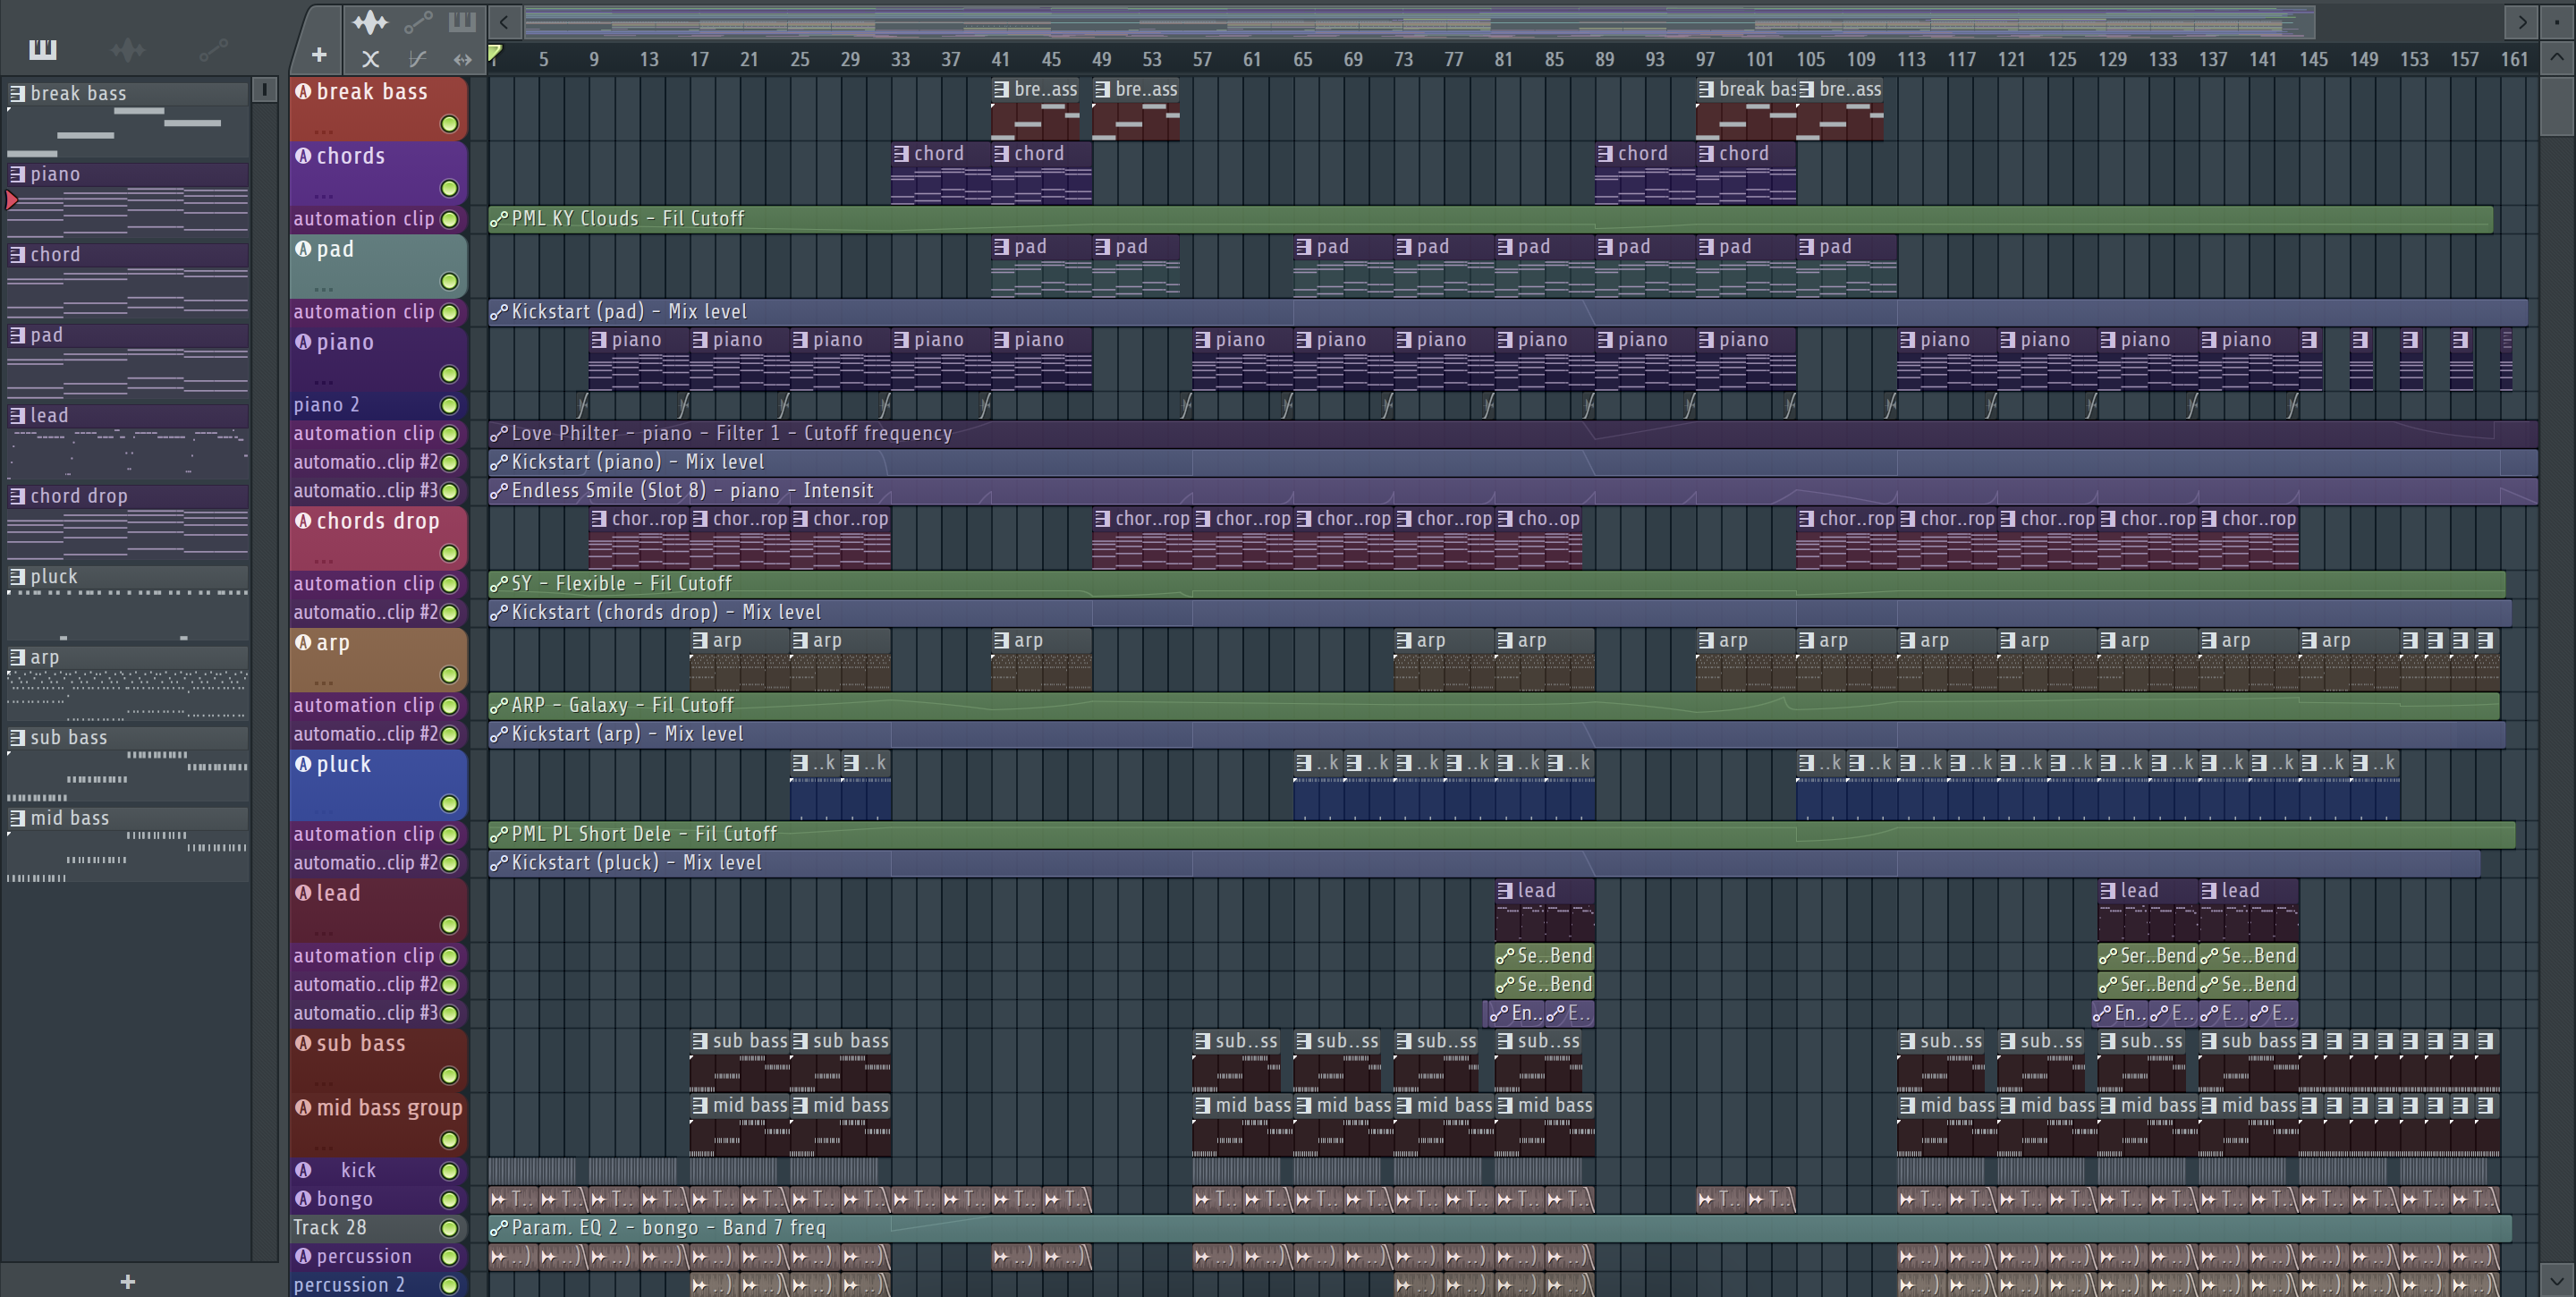Mute the Track 28 track
The image size is (2576, 1297).
pos(449,1227)
